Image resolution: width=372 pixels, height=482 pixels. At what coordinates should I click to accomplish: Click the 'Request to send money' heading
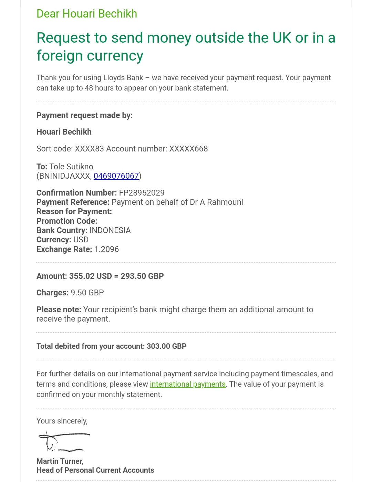[186, 46]
